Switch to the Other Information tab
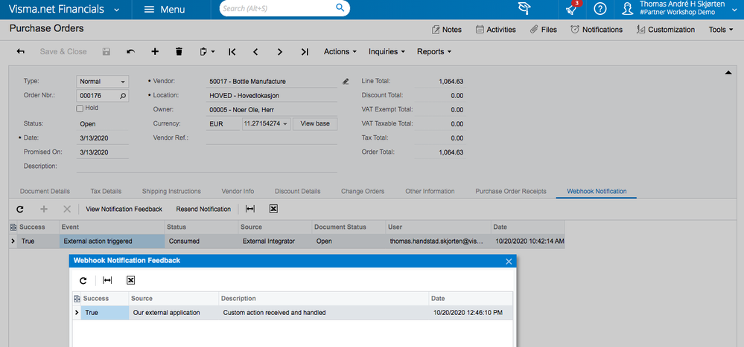This screenshot has height=347, width=744. [430, 191]
